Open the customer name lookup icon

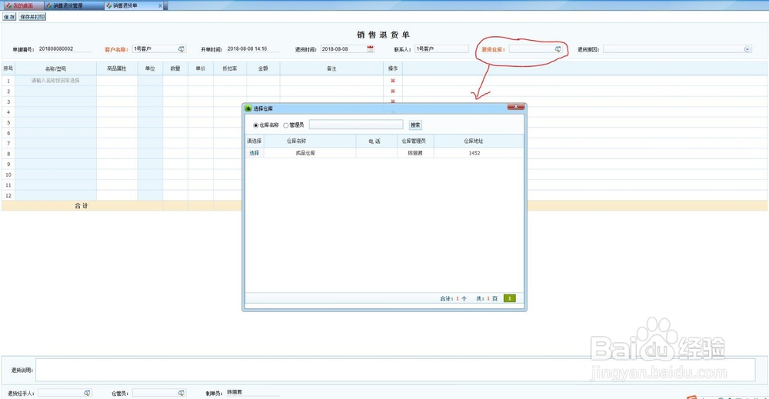(x=181, y=49)
